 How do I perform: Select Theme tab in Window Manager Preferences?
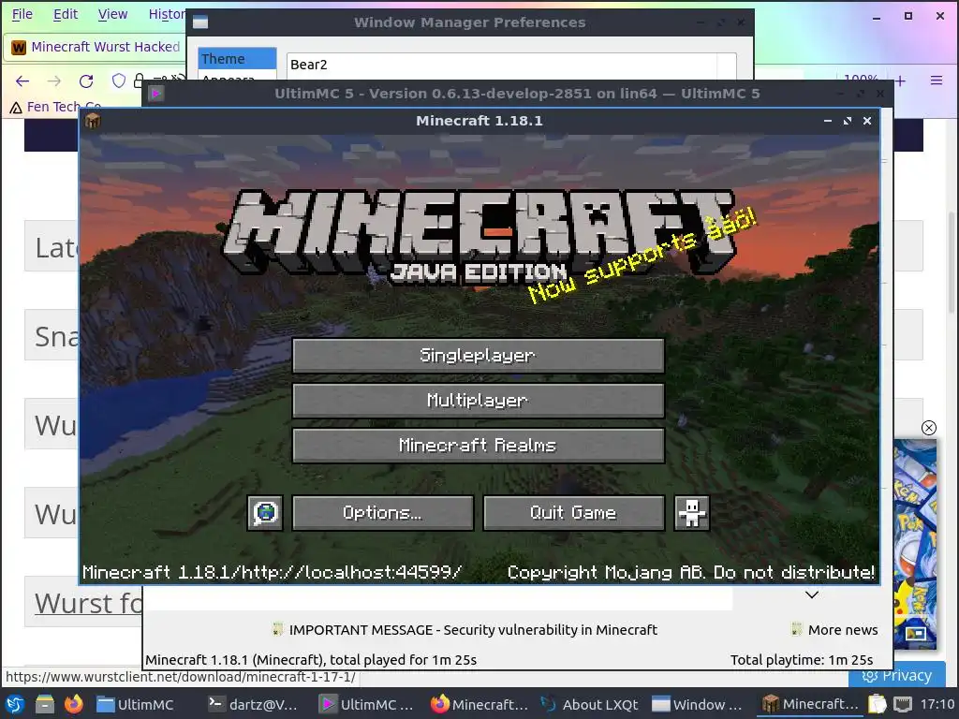point(237,59)
